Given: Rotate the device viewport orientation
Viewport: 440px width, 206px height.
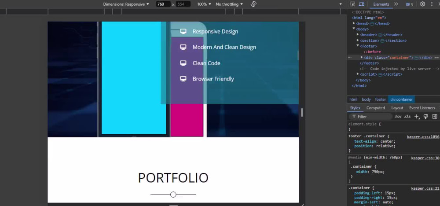Looking at the screenshot, I should pyautogui.click(x=254, y=4).
